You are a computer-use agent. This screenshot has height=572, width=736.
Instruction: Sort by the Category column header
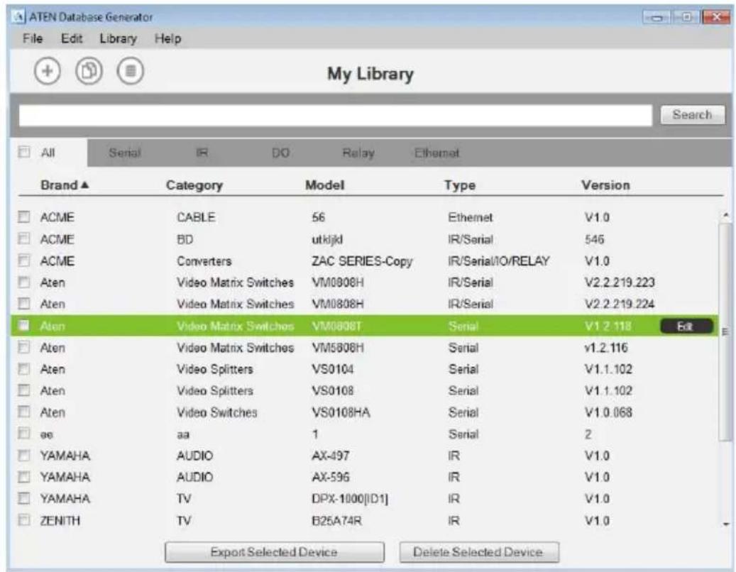[x=194, y=185]
